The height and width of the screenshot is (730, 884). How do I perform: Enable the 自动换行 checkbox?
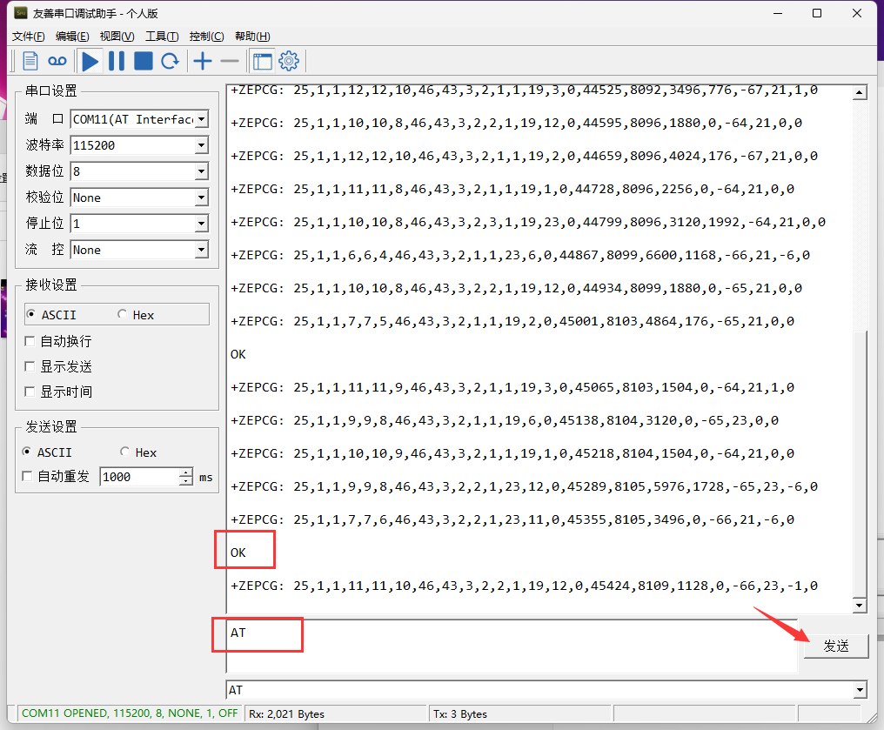pos(30,341)
